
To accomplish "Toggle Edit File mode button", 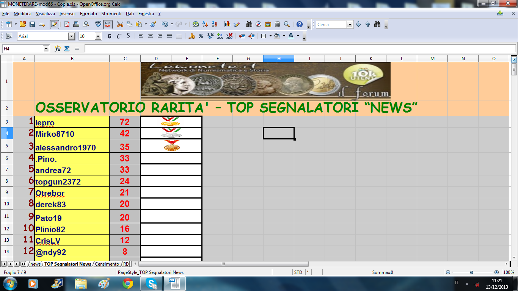I will pyautogui.click(x=54, y=24).
